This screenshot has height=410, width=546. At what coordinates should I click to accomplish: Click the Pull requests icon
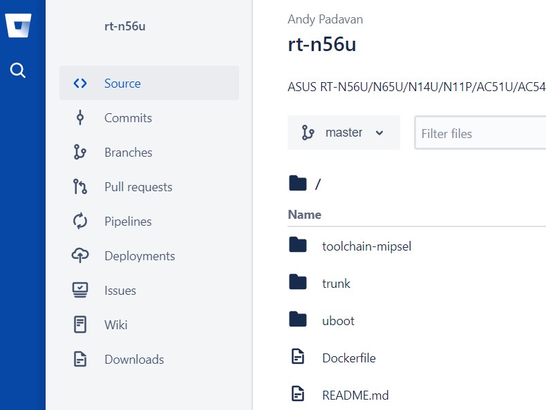pyautogui.click(x=80, y=186)
